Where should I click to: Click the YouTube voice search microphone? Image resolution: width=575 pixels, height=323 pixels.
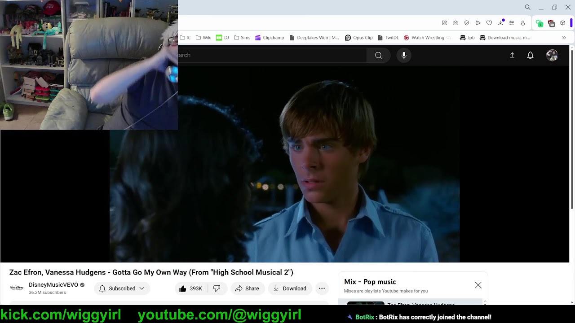pos(404,55)
